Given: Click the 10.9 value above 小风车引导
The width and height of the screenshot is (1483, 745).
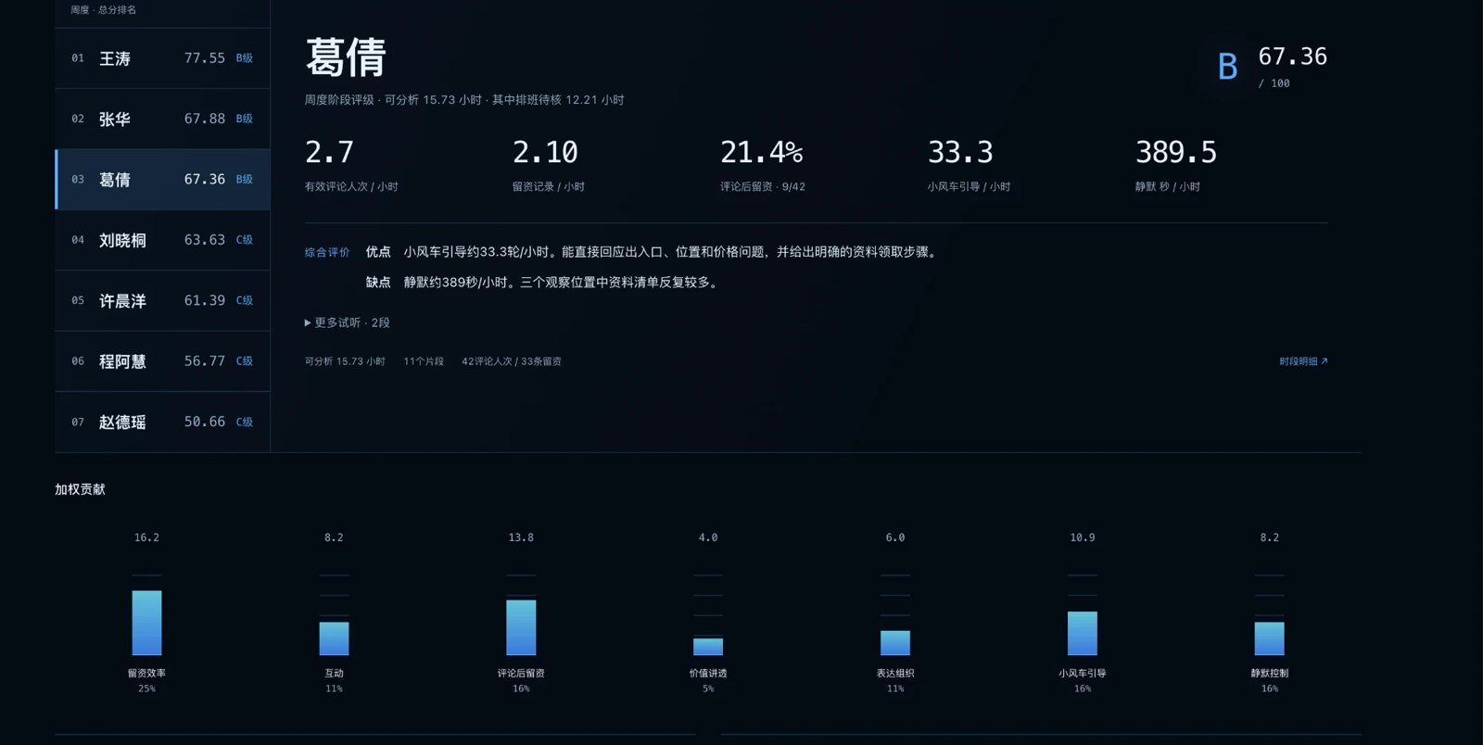Looking at the screenshot, I should point(1083,537).
